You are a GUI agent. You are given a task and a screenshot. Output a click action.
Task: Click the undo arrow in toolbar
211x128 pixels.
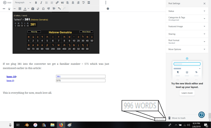pyautogui.click(x=59, y=8)
